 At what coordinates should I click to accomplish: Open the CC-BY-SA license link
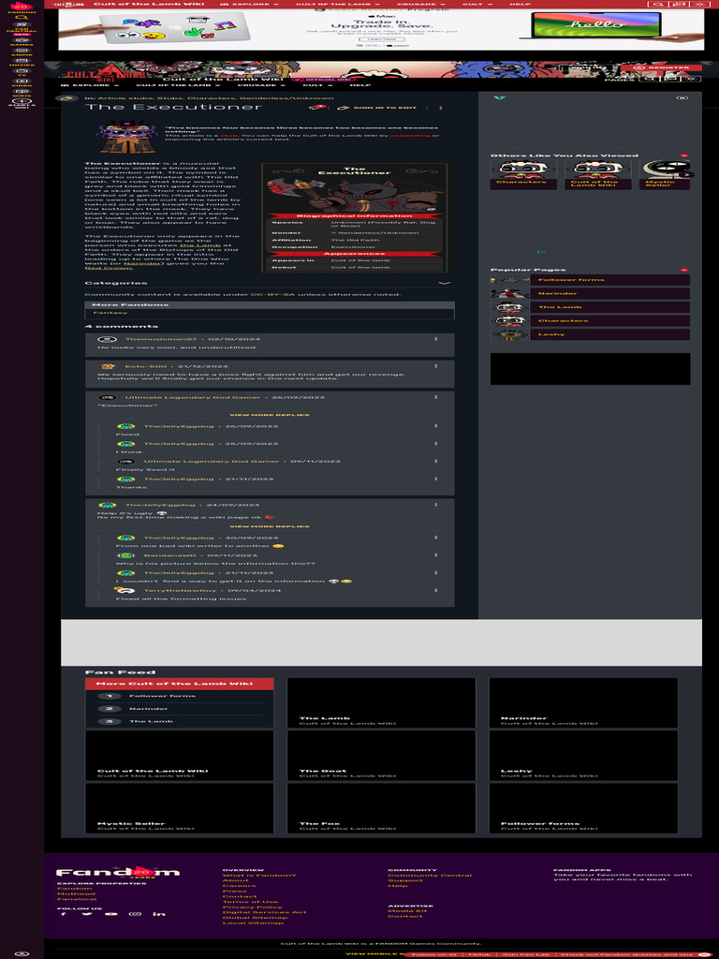coord(272,295)
